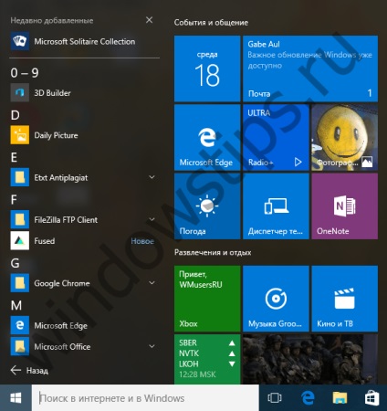387x411 pixels.
Task: Open the Store icon on taskbar
Action: pyautogui.click(x=371, y=397)
